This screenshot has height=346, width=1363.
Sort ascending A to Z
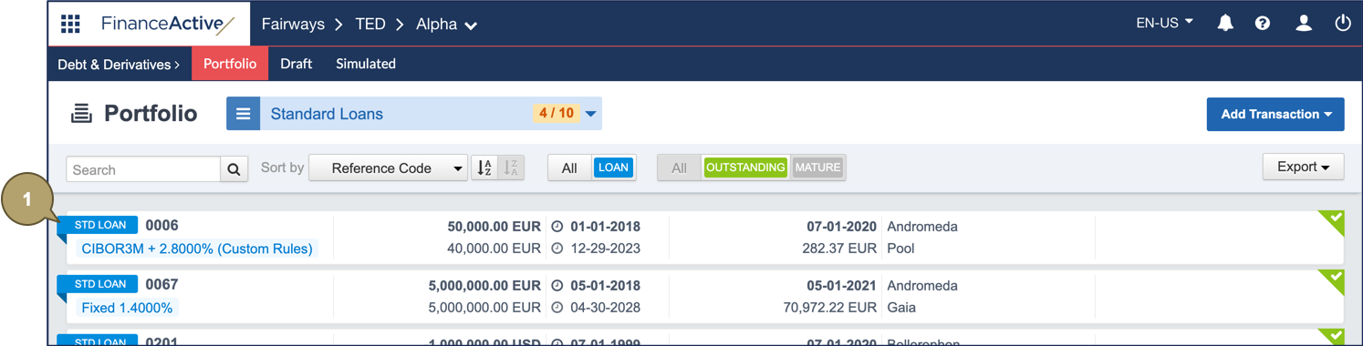click(x=484, y=168)
